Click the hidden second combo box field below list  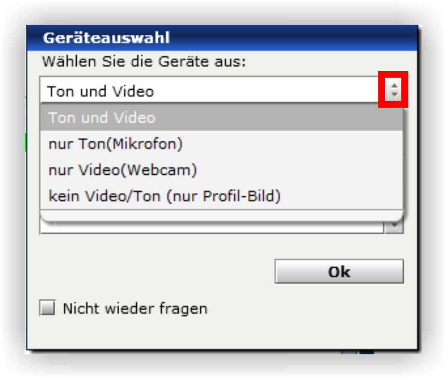click(x=212, y=228)
